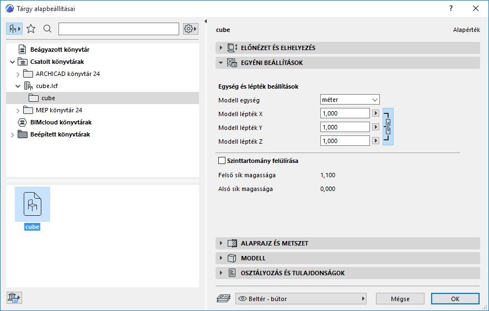The height and width of the screenshot is (311, 489).
Task: Open the Library Manager icon at the bottom left
Action: (x=14, y=298)
